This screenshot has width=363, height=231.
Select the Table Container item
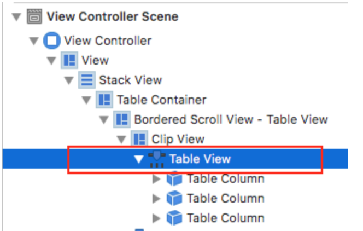click(x=161, y=100)
